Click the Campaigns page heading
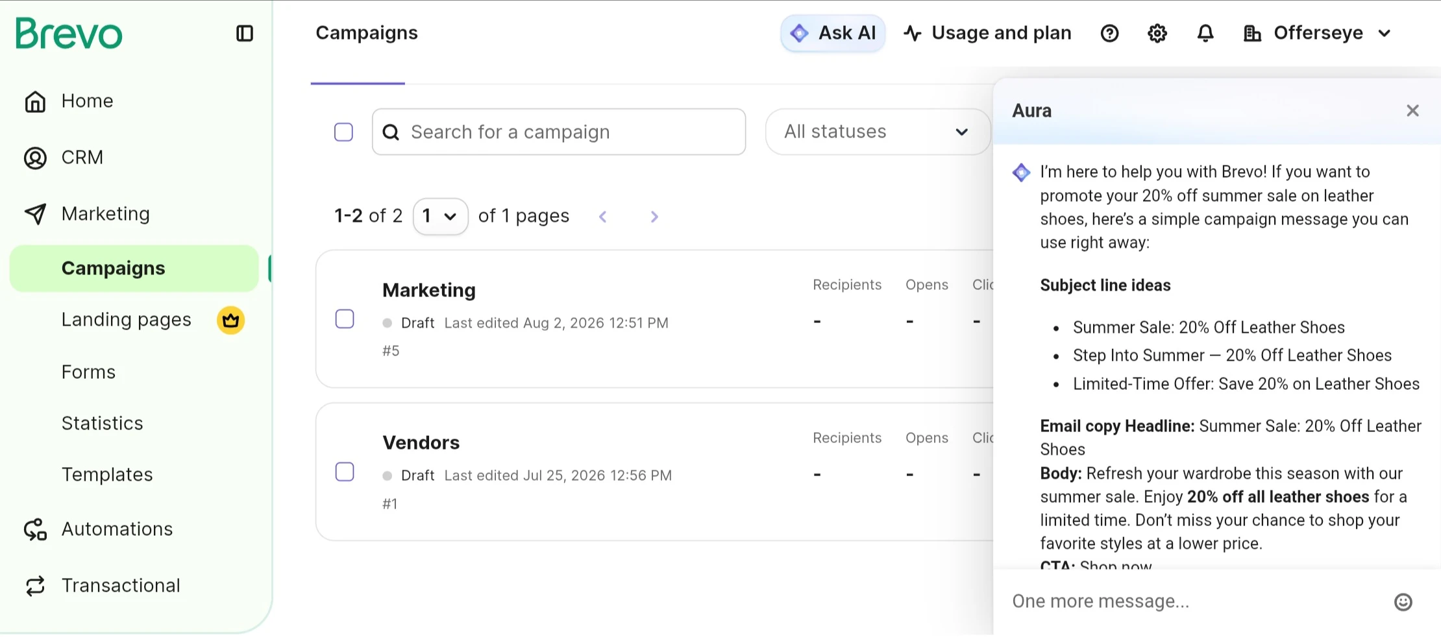The height and width of the screenshot is (637, 1441). tap(367, 33)
